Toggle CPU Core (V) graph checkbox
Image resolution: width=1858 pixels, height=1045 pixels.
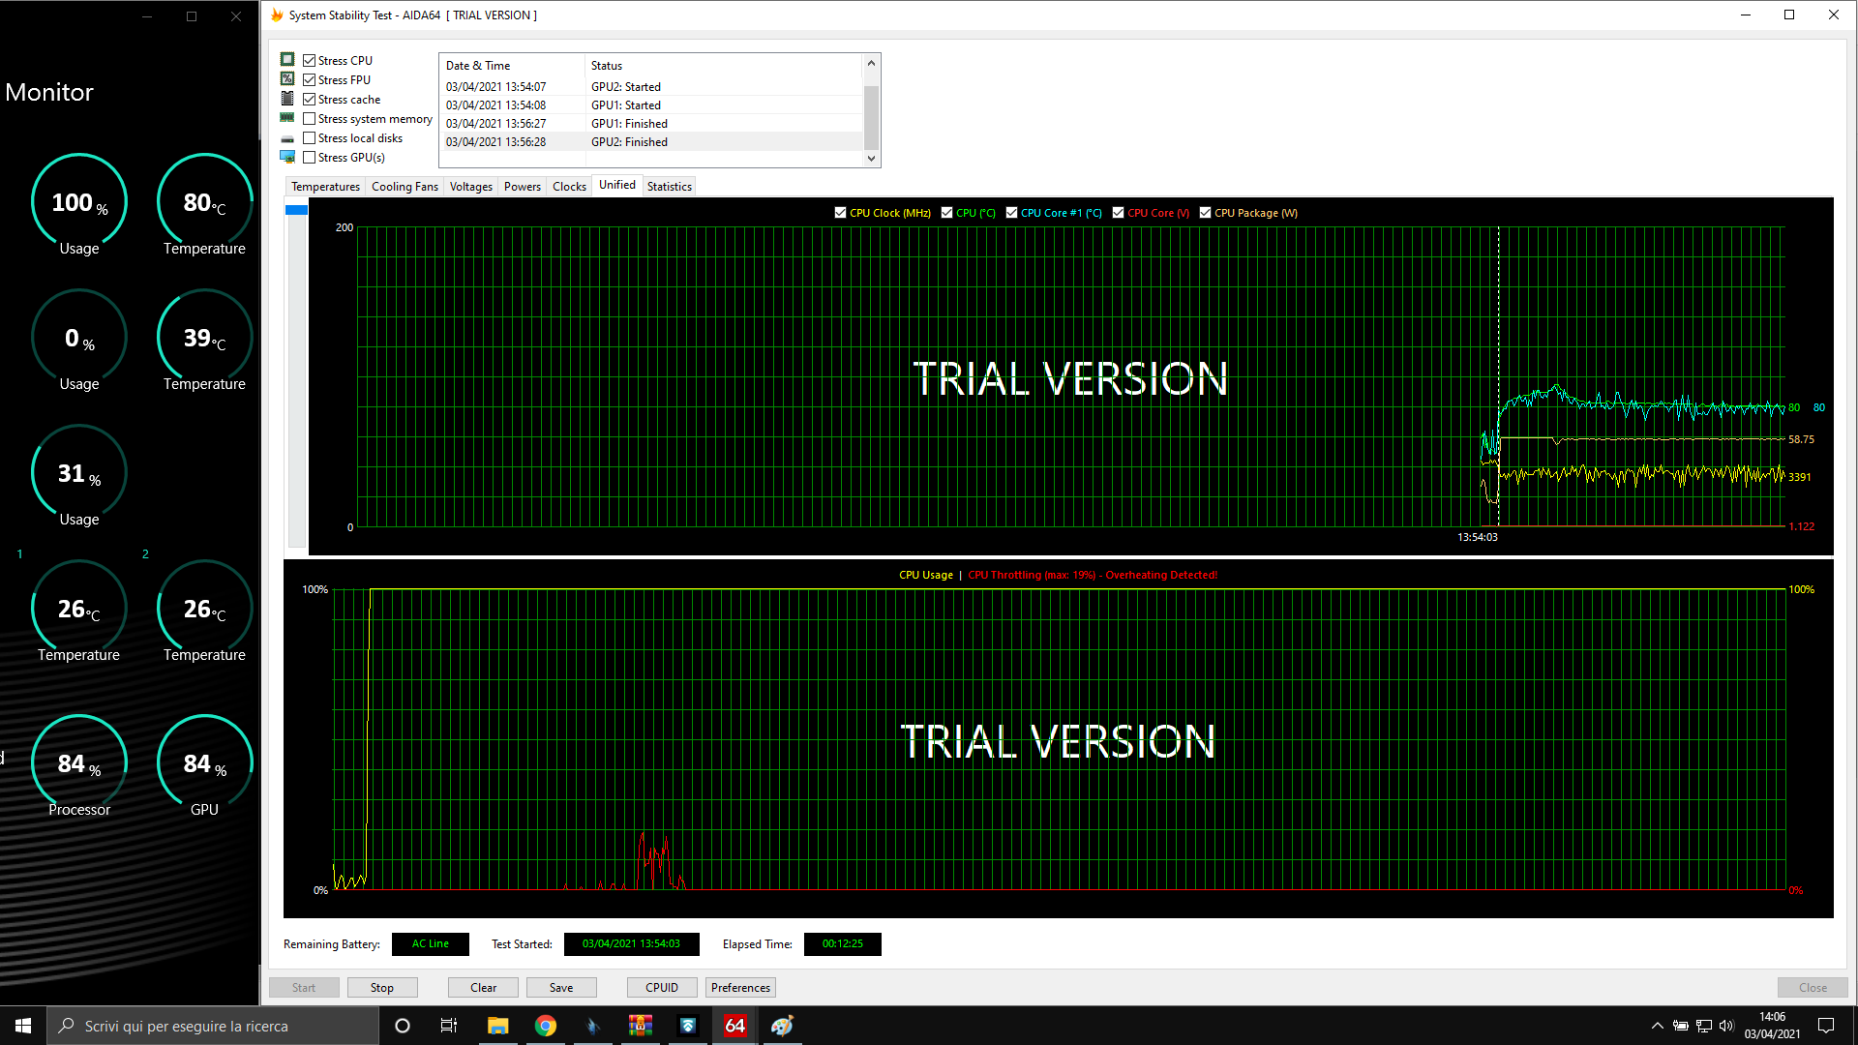tap(1118, 213)
